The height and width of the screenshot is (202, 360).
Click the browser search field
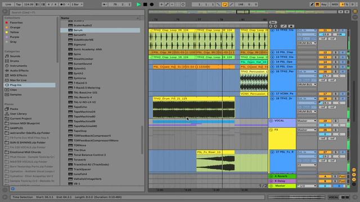(x=77, y=12)
